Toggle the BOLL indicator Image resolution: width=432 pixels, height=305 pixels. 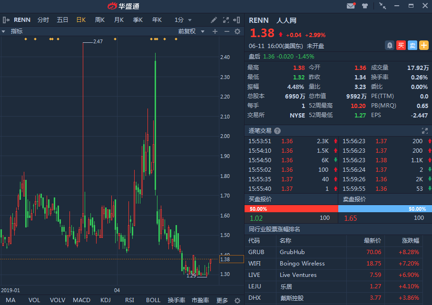coord(153,300)
